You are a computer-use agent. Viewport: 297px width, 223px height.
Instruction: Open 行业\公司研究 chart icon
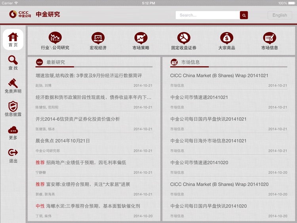(x=55, y=38)
